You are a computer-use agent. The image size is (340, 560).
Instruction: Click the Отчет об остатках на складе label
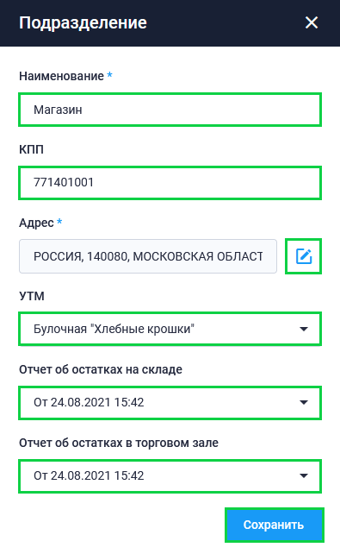101,369
